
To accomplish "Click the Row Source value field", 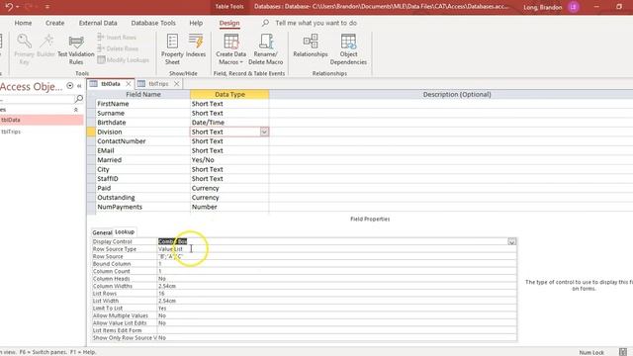I will (x=336, y=257).
